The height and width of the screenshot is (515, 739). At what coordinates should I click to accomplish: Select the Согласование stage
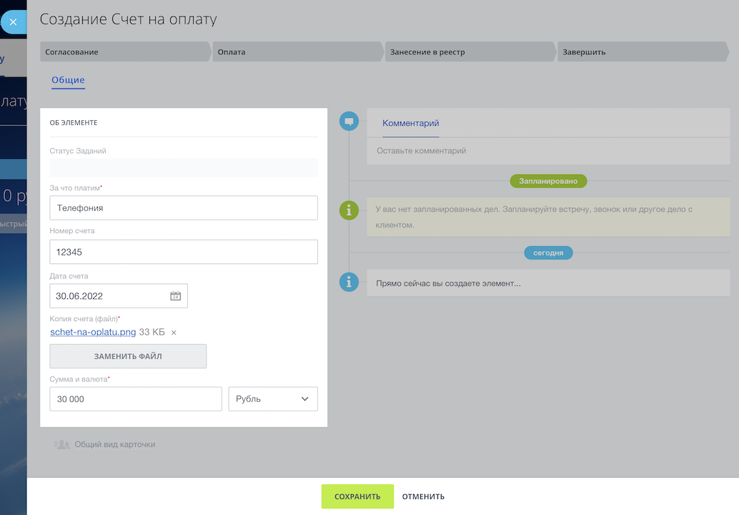pos(125,52)
